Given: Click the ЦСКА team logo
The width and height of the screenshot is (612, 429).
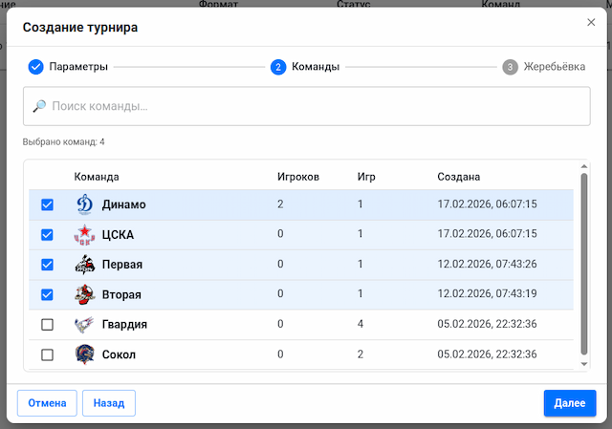Looking at the screenshot, I should point(85,235).
